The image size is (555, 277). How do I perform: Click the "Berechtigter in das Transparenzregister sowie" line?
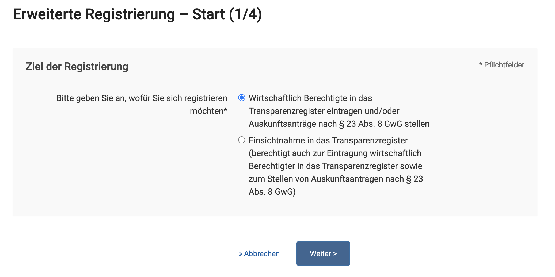pyautogui.click(x=335, y=166)
